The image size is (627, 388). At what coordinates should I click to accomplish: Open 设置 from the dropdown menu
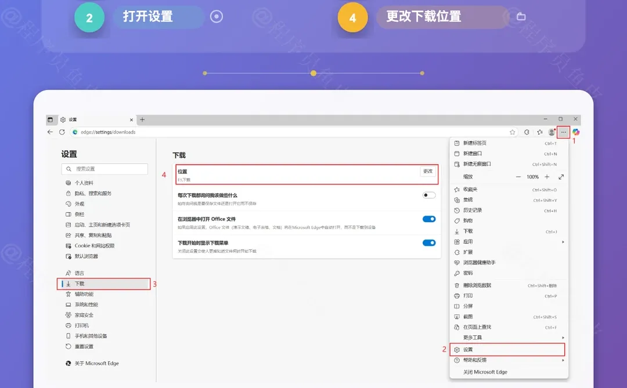pos(507,350)
